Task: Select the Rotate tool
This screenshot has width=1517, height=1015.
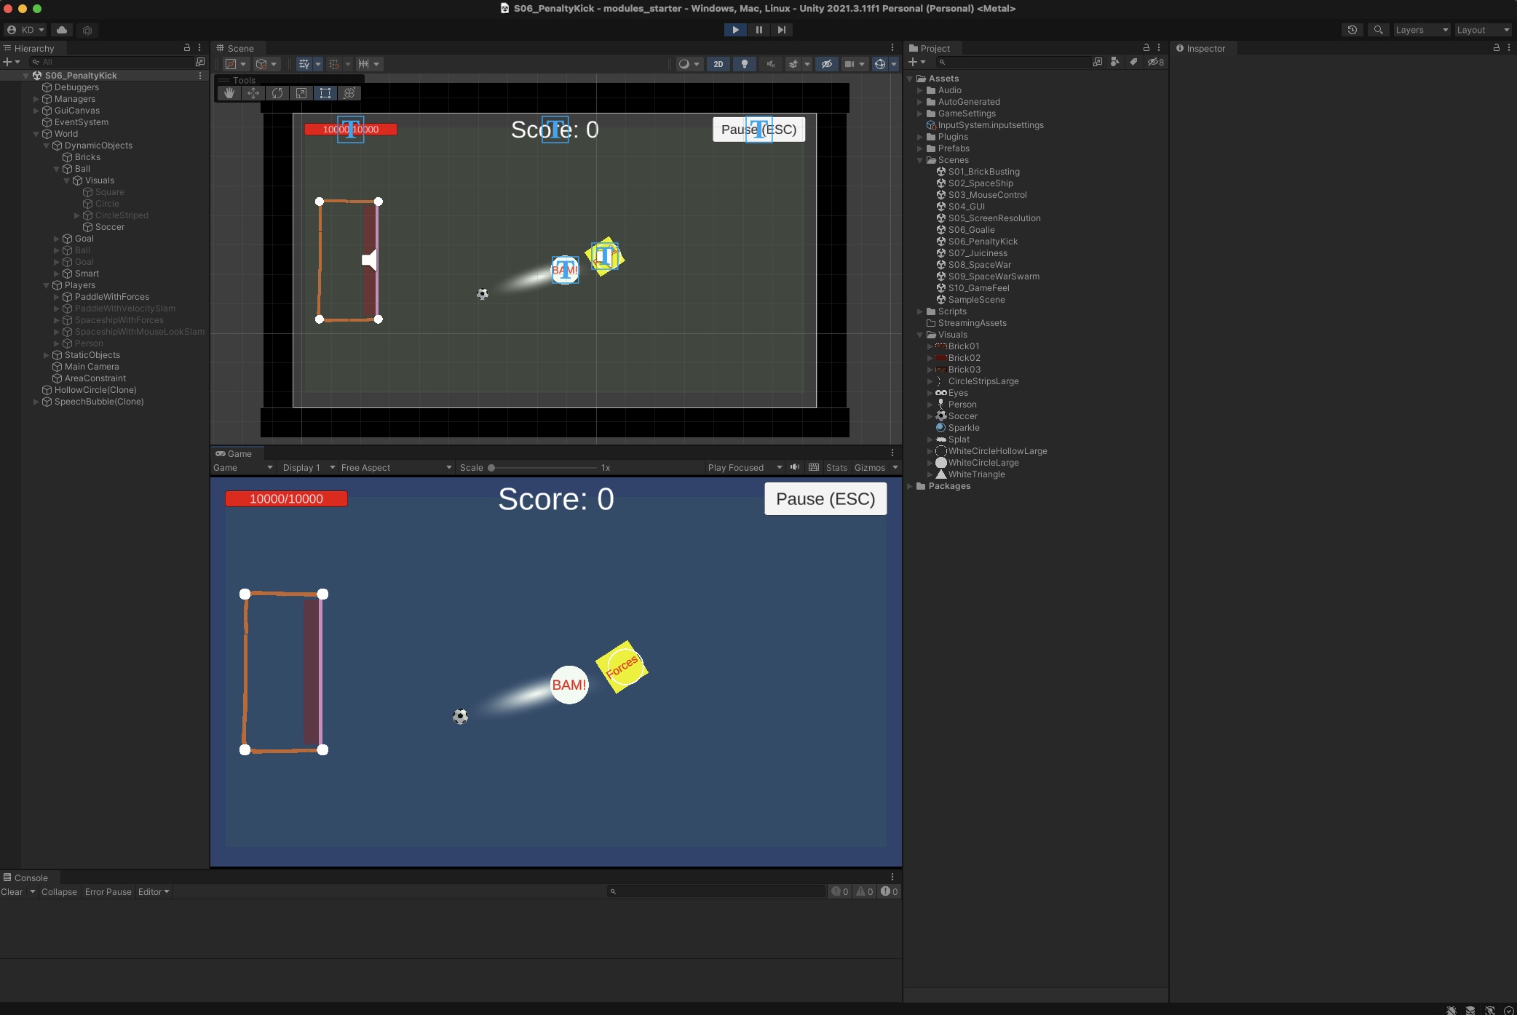Action: pos(277,93)
